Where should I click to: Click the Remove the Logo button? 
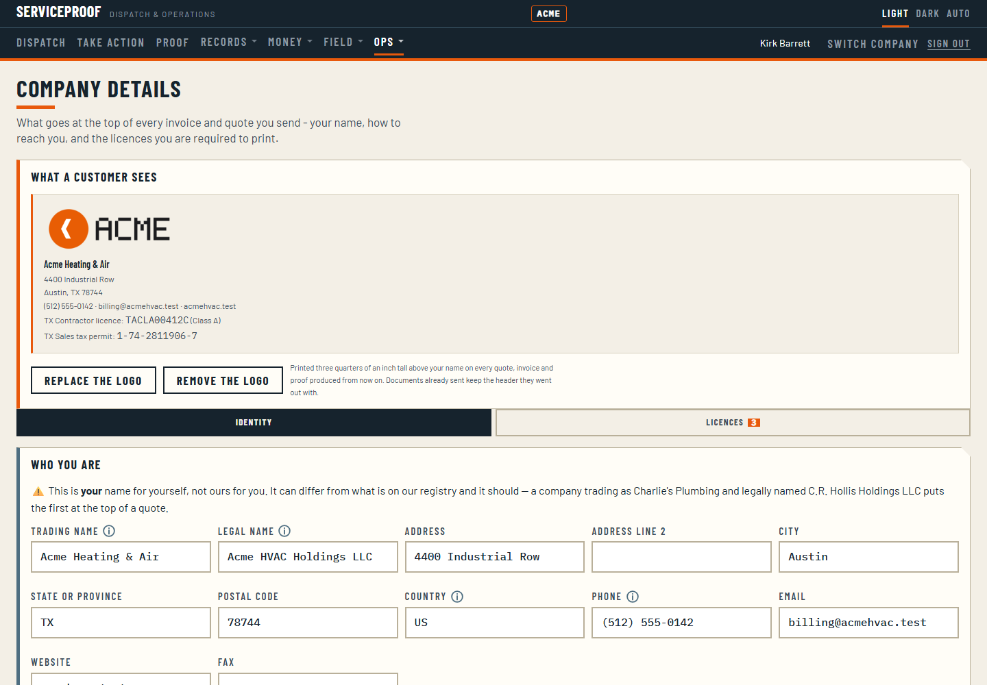[223, 380]
